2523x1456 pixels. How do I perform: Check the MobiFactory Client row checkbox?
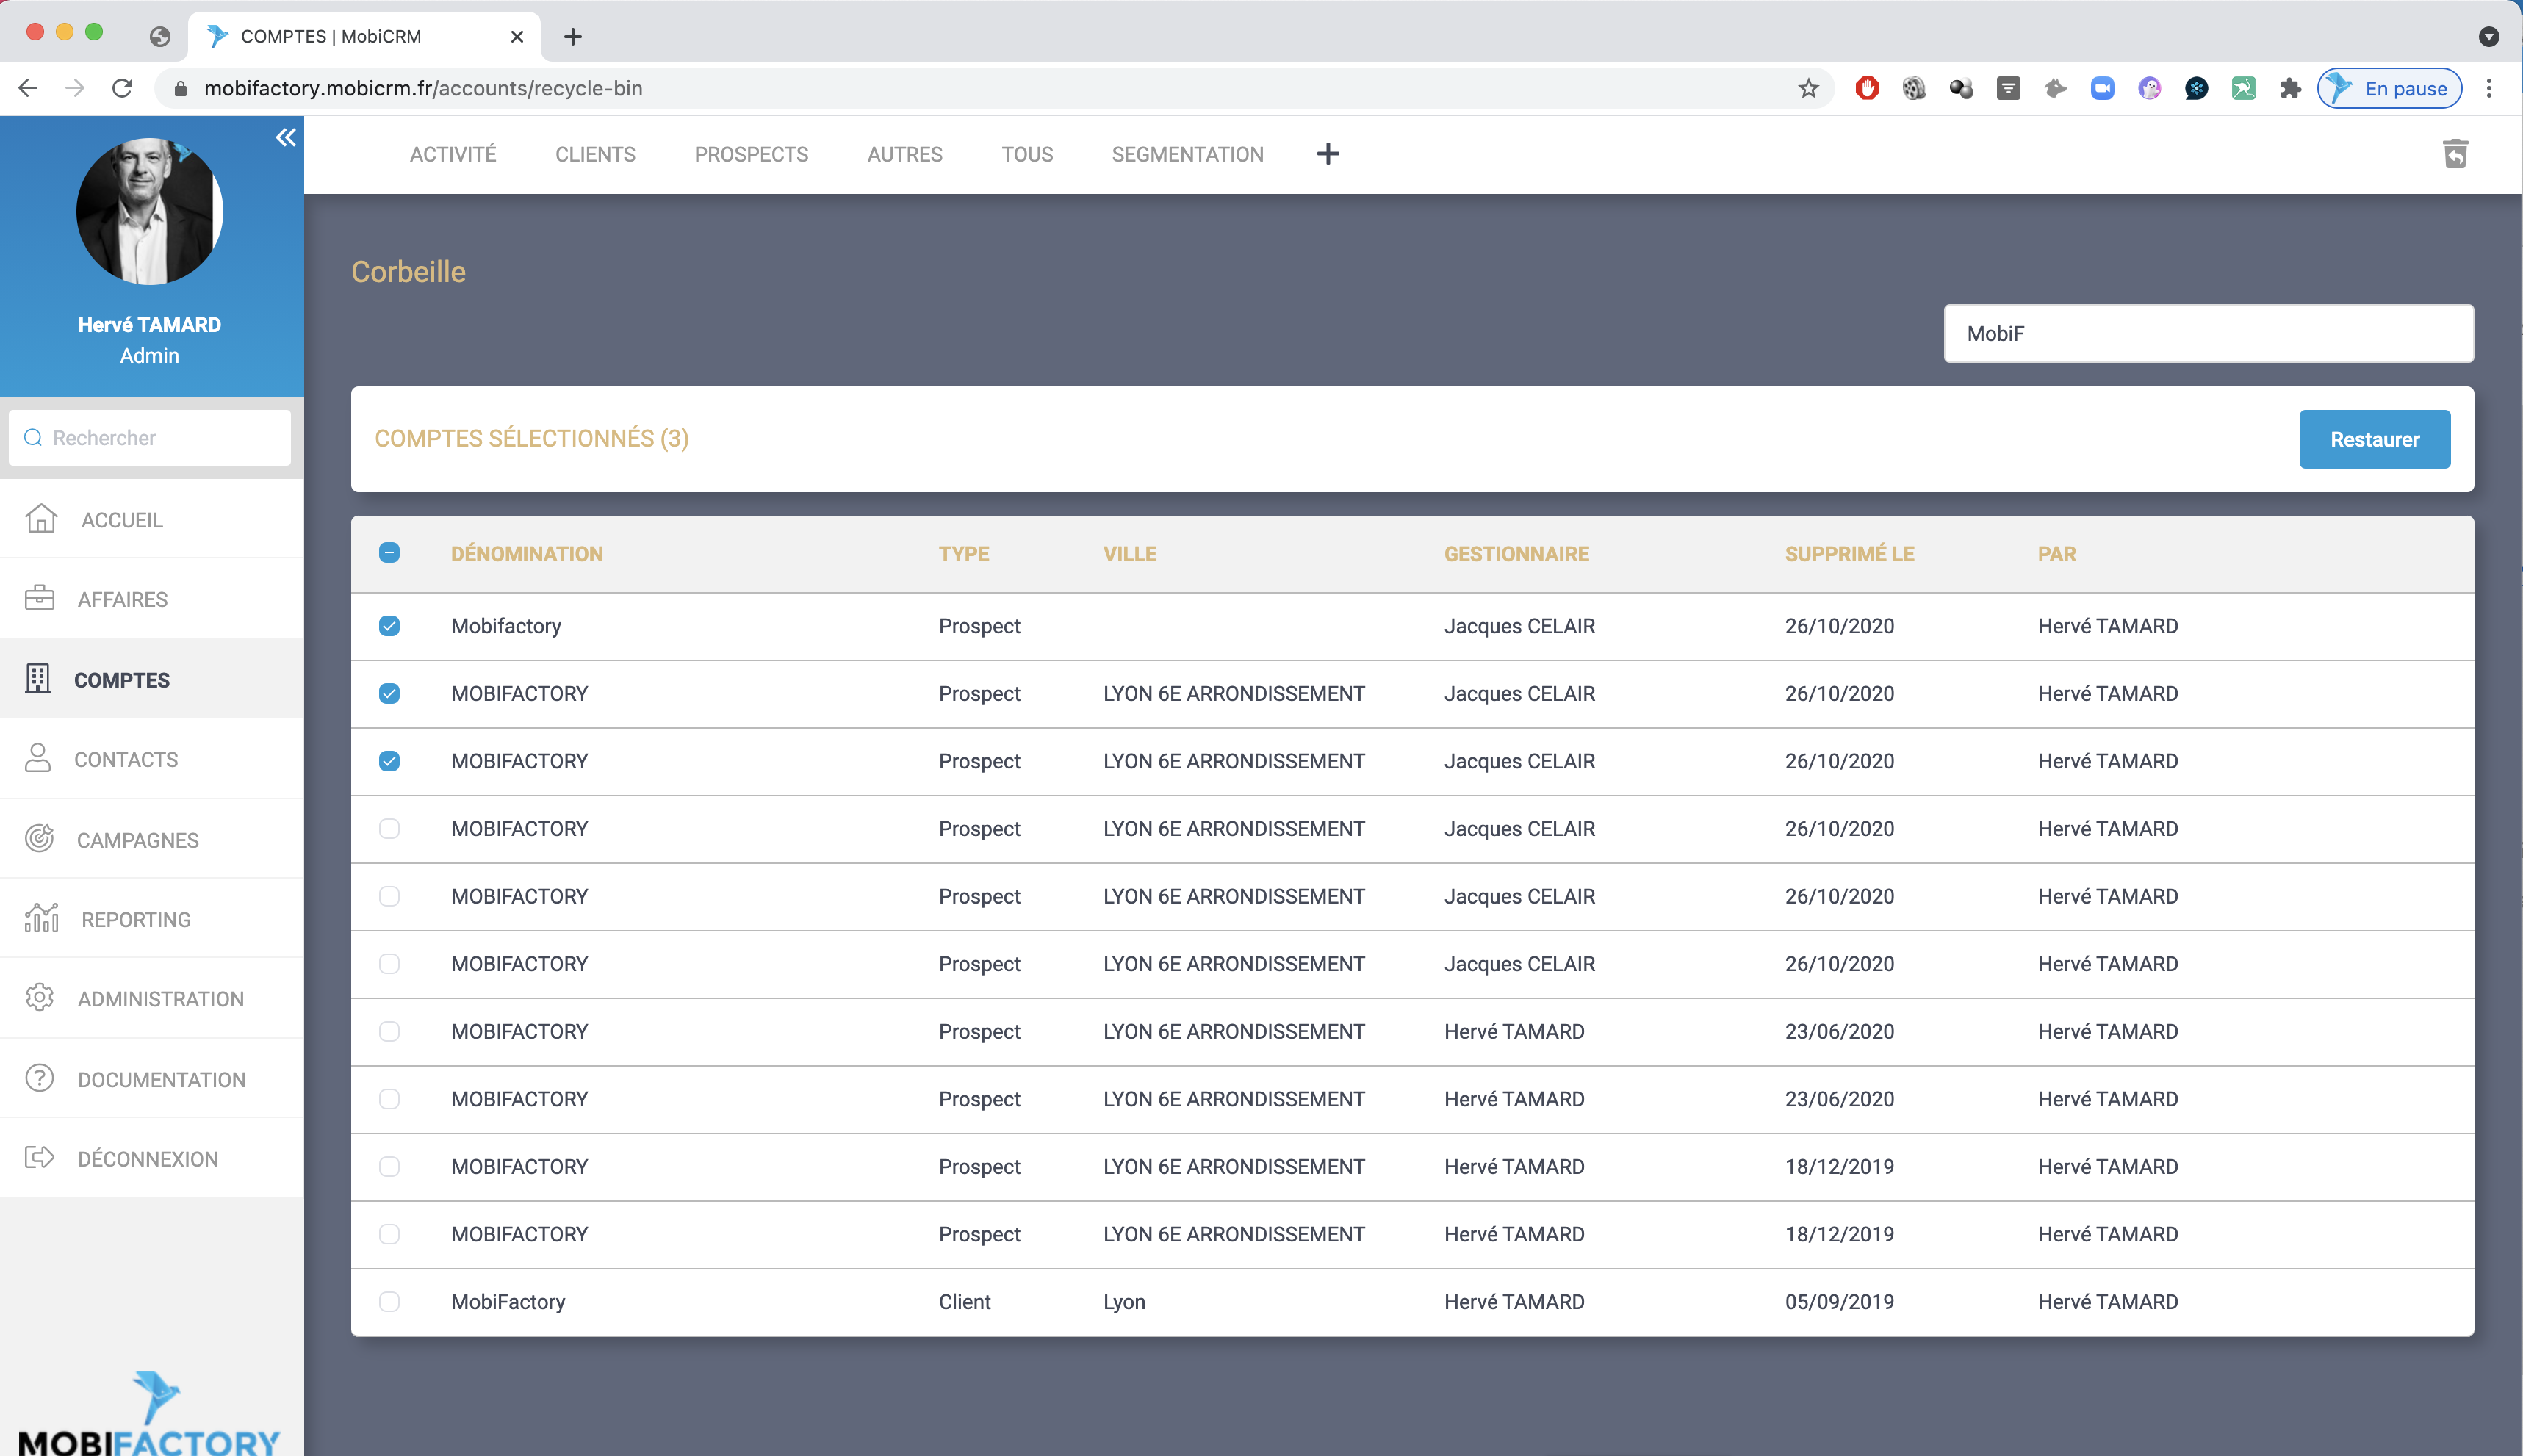click(389, 1301)
